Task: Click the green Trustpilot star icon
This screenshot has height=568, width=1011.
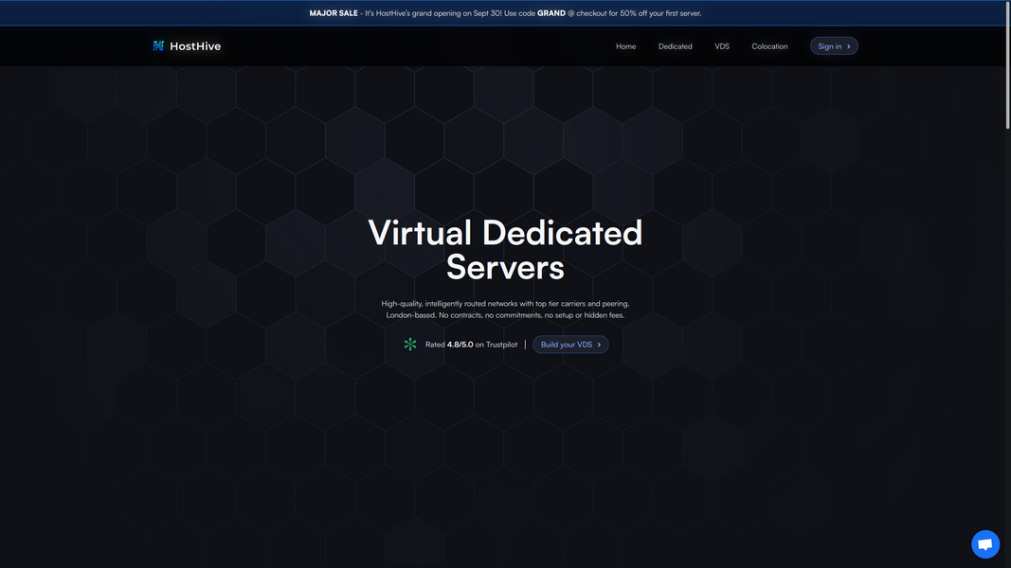Action: tap(410, 345)
